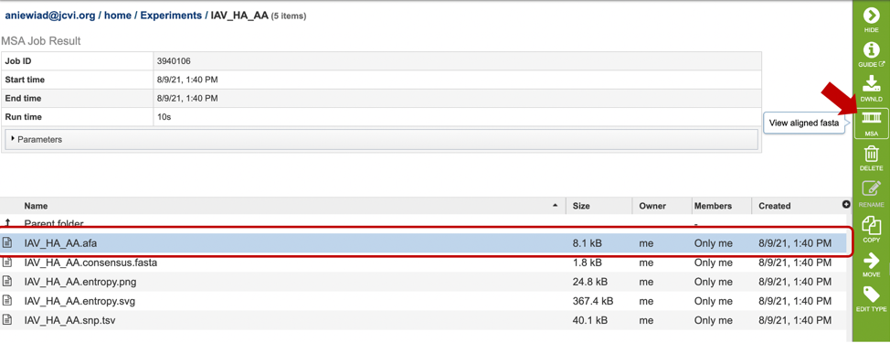Click the DELETE trash icon
This screenshot has width=890, height=343.
pos(871,154)
